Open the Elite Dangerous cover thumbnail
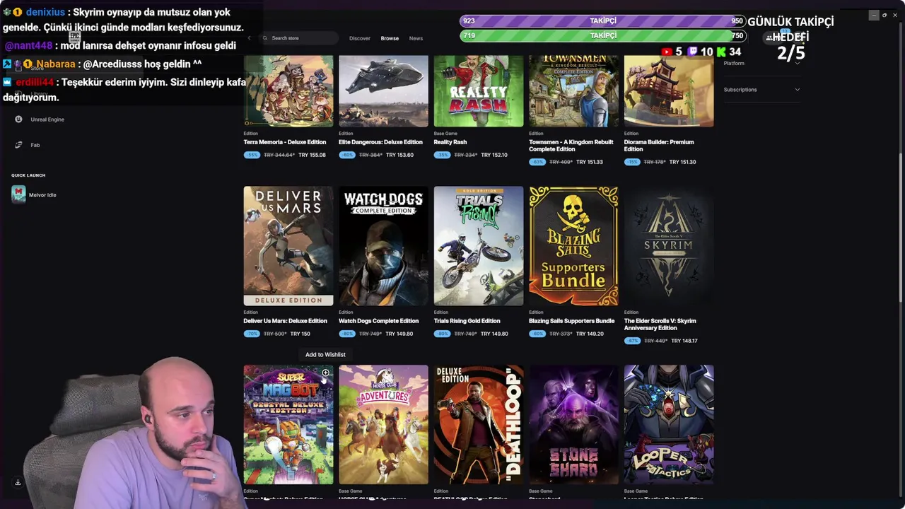 tap(383, 90)
